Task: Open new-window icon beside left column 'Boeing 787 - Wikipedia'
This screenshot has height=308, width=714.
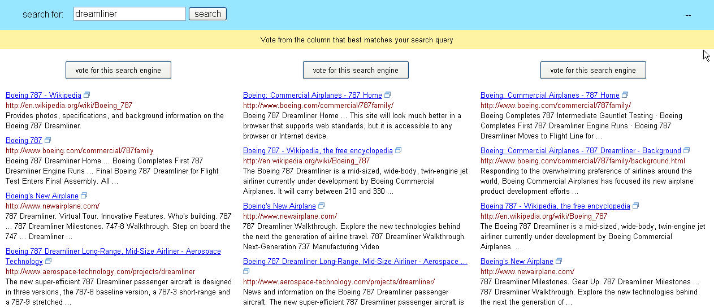Action: coord(87,95)
